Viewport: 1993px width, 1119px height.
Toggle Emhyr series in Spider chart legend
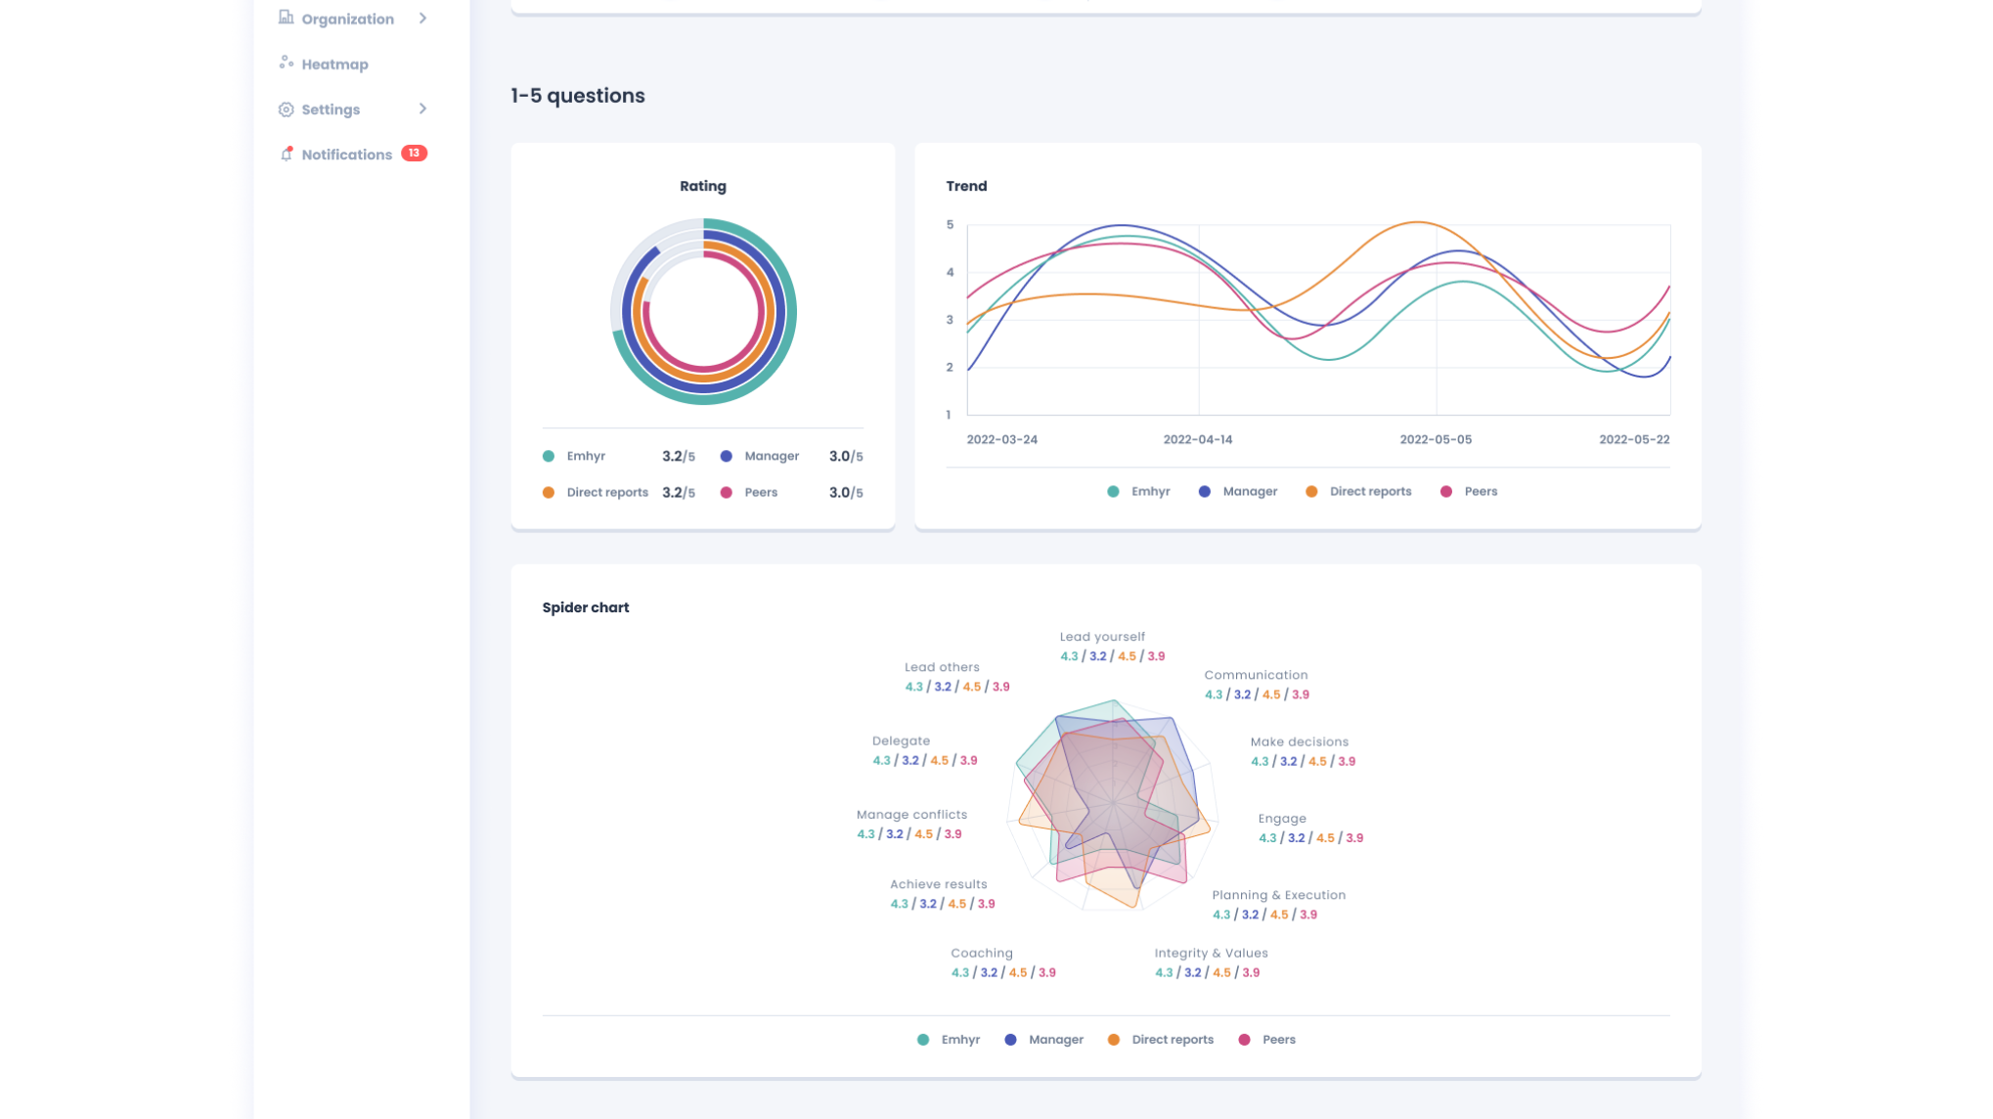949,1040
